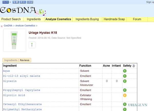
Task: Click the orange safety badge for Glycolic Acid
Action: pos(125,95)
